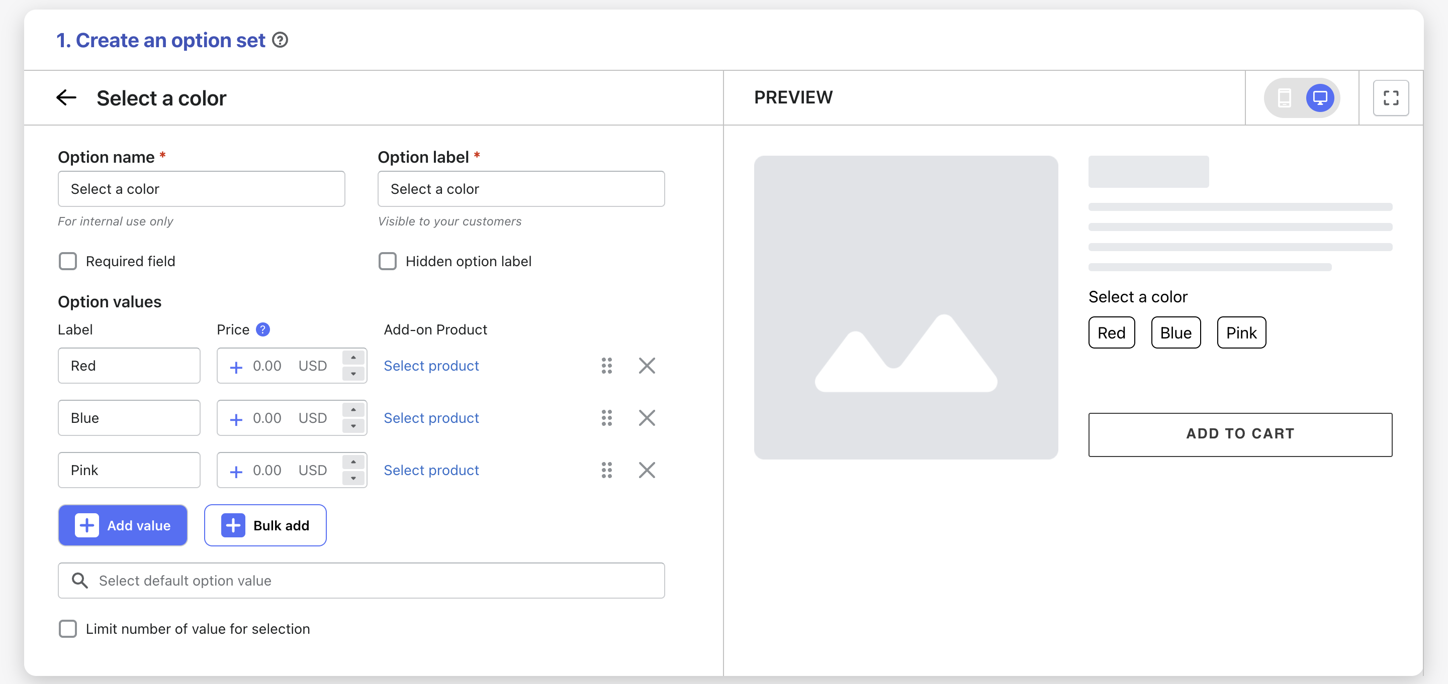The width and height of the screenshot is (1448, 684).
Task: Open the Select default option value search field
Action: [x=361, y=581]
